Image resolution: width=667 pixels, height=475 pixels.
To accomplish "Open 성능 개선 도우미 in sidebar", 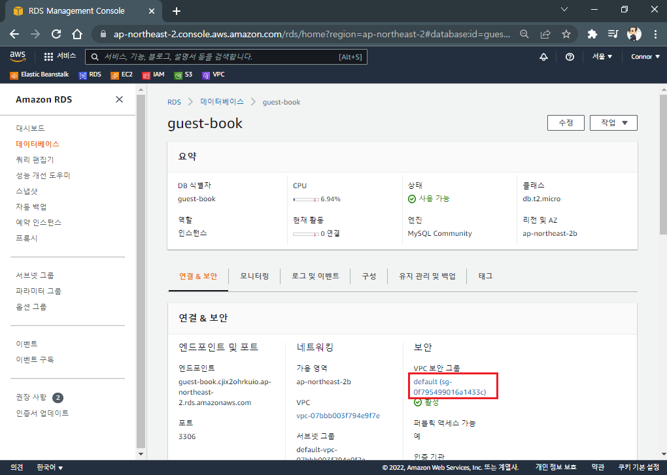I will [43, 176].
